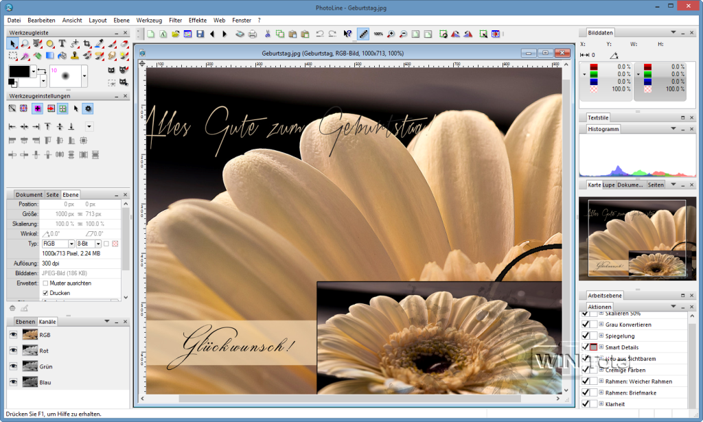This screenshot has height=422, width=703.
Task: Switch to the Kanäle tab
Action: 47,322
